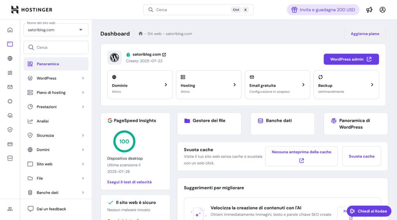
Task: Focus the top Cerca search field
Action: 198,10
